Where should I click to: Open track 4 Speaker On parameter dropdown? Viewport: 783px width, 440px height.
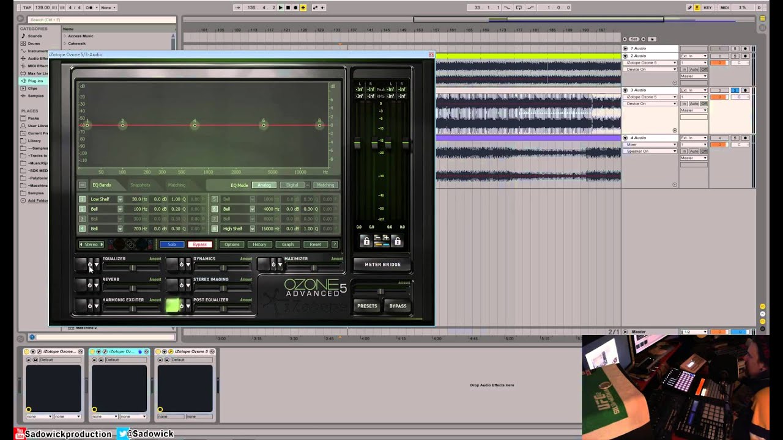(x=650, y=151)
